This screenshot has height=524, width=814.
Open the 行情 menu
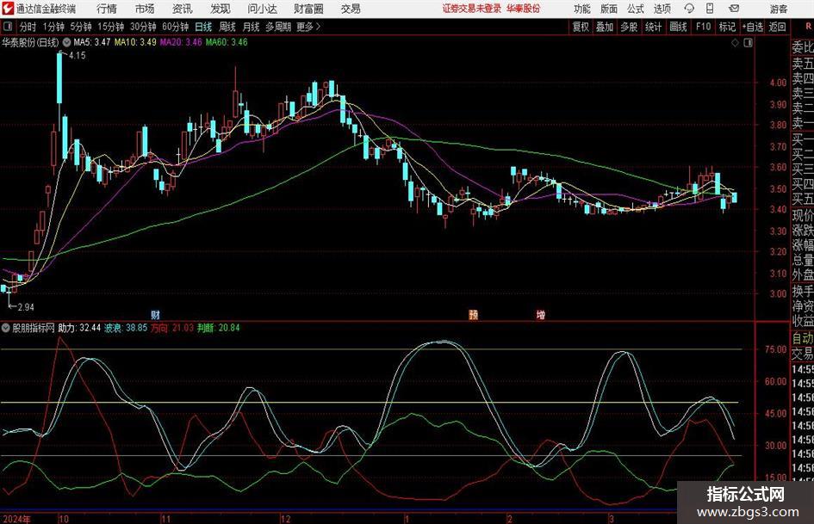point(107,9)
